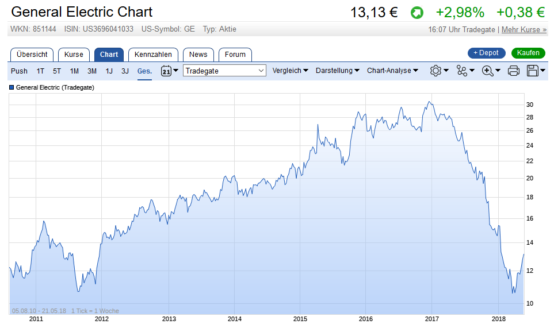The height and width of the screenshot is (324, 554).
Task: Open Kennzahlen tab
Action: coord(153,55)
